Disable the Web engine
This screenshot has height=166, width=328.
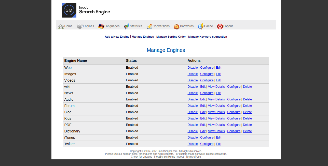(x=193, y=68)
